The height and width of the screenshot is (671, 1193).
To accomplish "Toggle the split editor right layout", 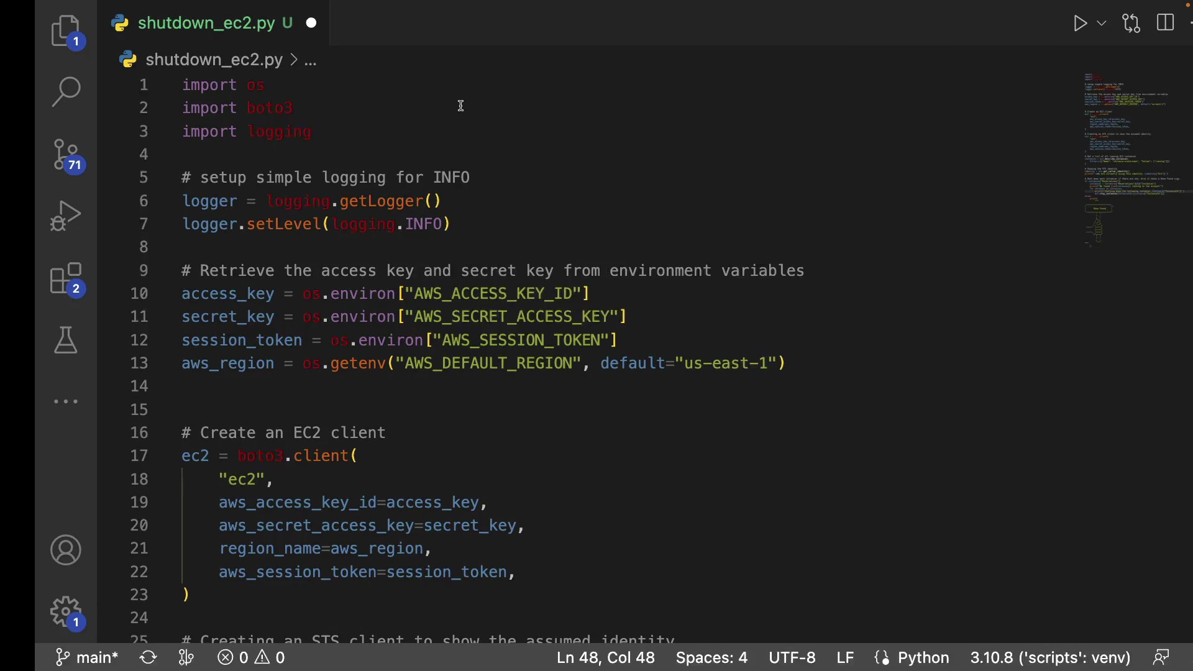I will 1166,24.
